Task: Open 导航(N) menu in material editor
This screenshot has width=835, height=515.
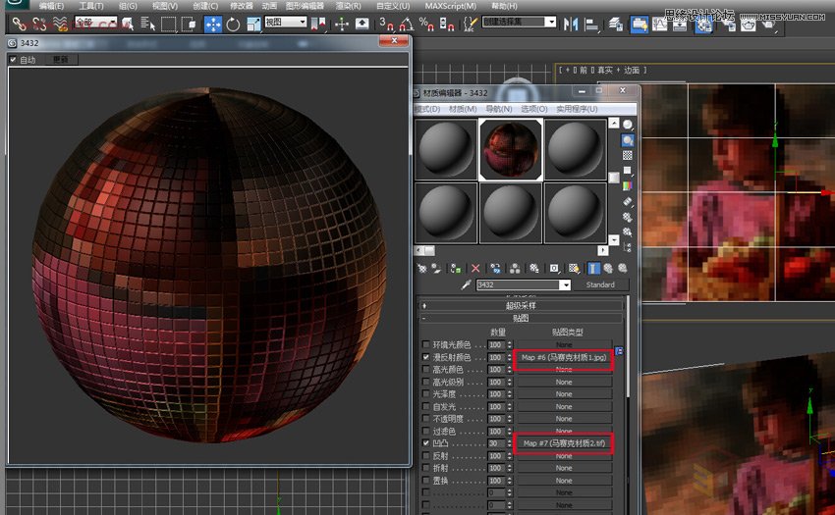Action: click(x=498, y=109)
